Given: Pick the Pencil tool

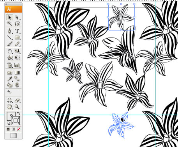Looking at the screenshot, I should click(x=17, y=44).
